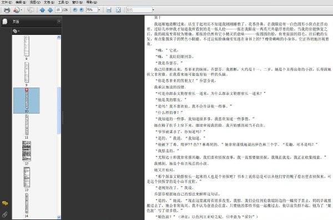The width and height of the screenshot is (333, 220).
Task: Open the 工具 (Tools) menu
Action: (63, 2)
